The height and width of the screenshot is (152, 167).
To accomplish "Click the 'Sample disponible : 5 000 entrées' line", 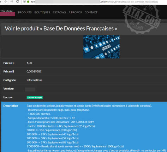I will (x=51, y=118).
